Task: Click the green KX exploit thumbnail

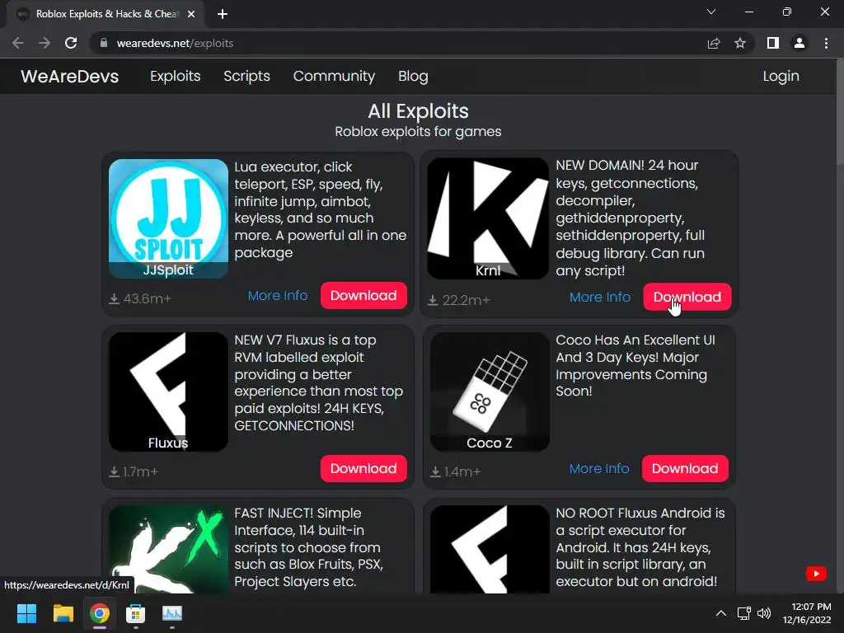Action: pyautogui.click(x=168, y=549)
